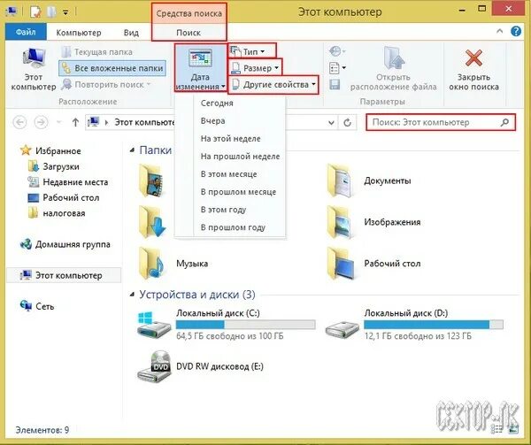Open Другие свойства dropdown

pyautogui.click(x=274, y=85)
